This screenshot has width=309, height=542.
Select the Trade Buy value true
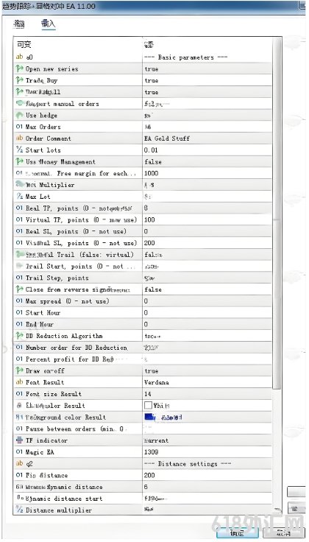click(152, 80)
